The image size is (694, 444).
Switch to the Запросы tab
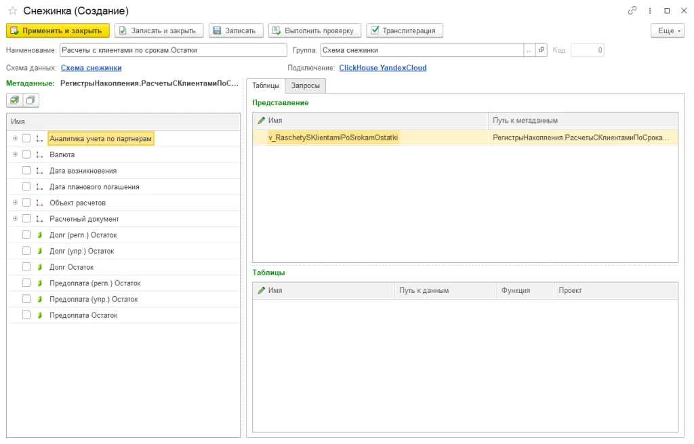306,85
